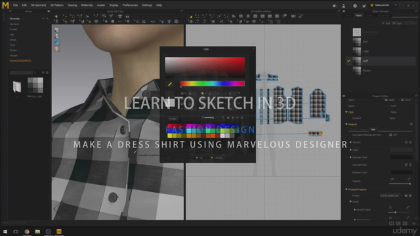Open the 3D Garment menu

[x=38, y=5]
